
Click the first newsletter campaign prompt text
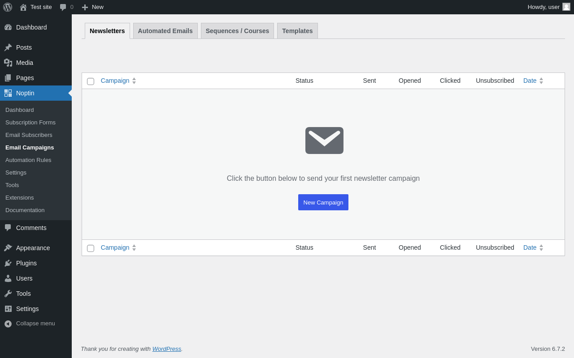[x=323, y=179]
